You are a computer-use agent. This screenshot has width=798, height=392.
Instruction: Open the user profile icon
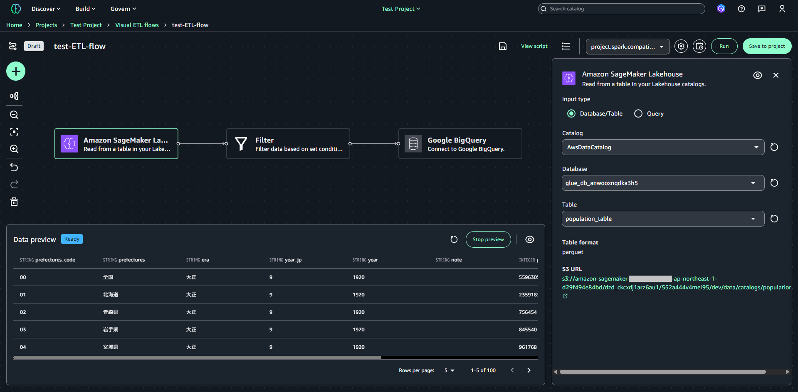click(x=782, y=9)
